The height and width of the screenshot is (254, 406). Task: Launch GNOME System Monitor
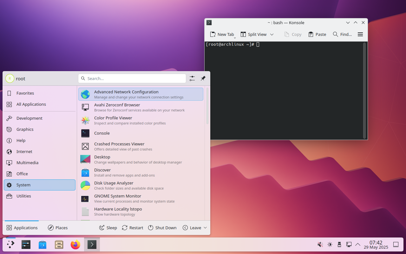141,198
